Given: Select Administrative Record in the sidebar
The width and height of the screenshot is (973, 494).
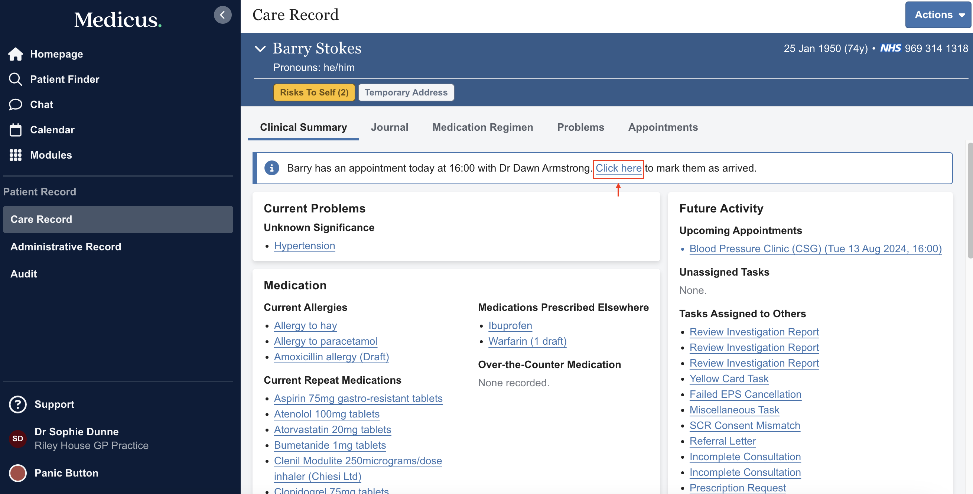Looking at the screenshot, I should (x=66, y=247).
